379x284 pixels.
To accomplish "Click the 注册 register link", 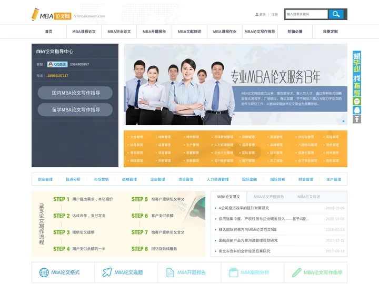I will tap(275, 15).
